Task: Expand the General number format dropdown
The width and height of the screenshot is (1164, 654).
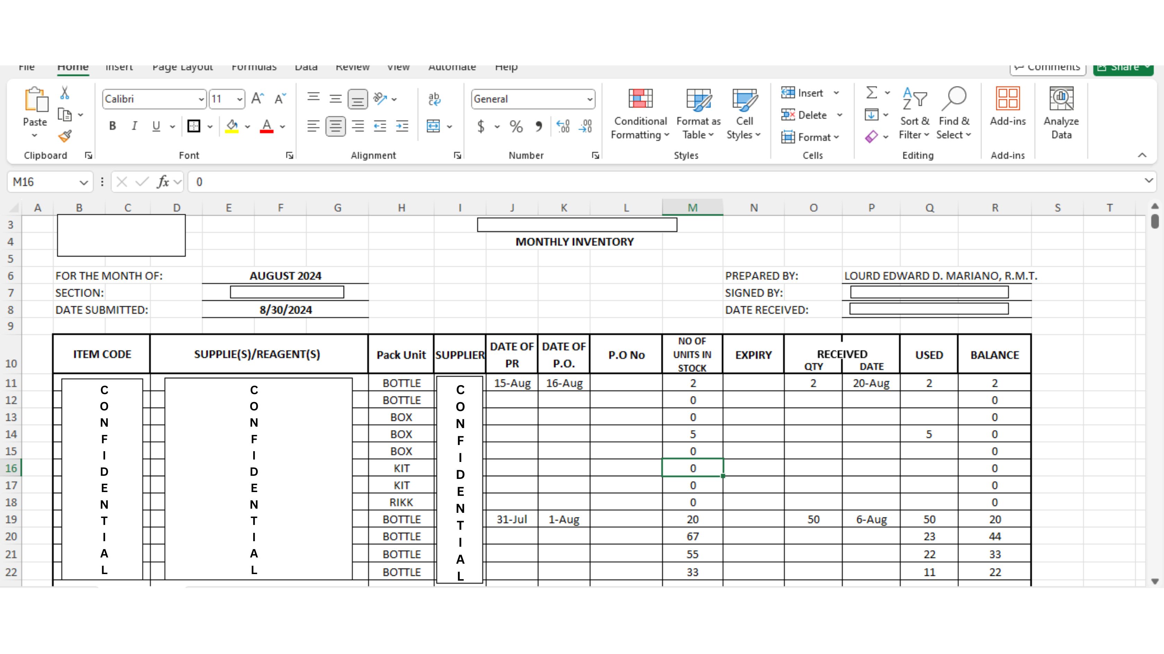Action: pos(589,99)
